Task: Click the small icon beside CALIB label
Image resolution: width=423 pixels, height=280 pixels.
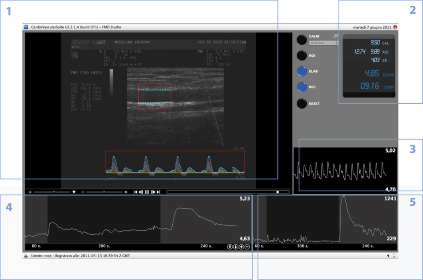Action: click(337, 36)
